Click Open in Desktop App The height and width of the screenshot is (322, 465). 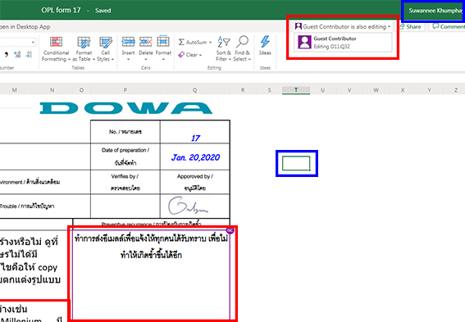click(x=25, y=27)
